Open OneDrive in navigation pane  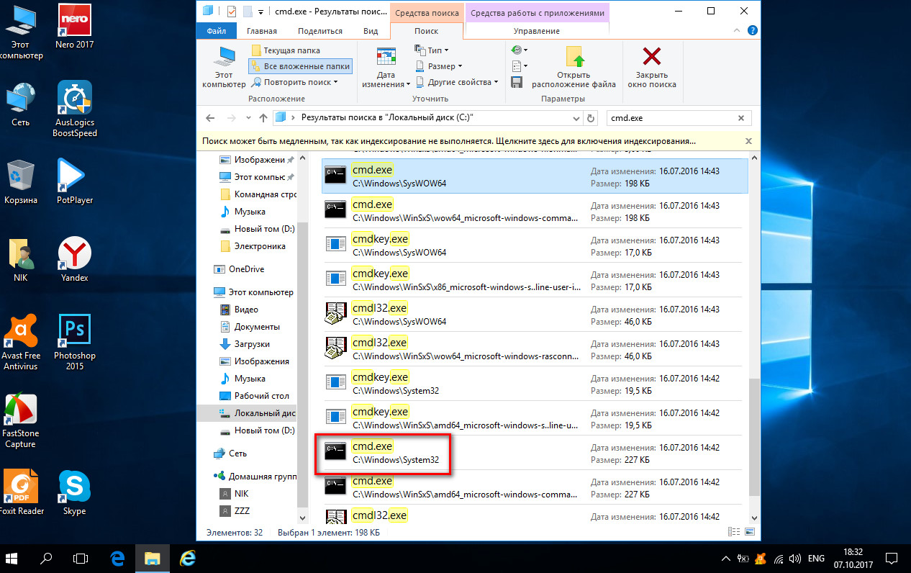tap(240, 269)
